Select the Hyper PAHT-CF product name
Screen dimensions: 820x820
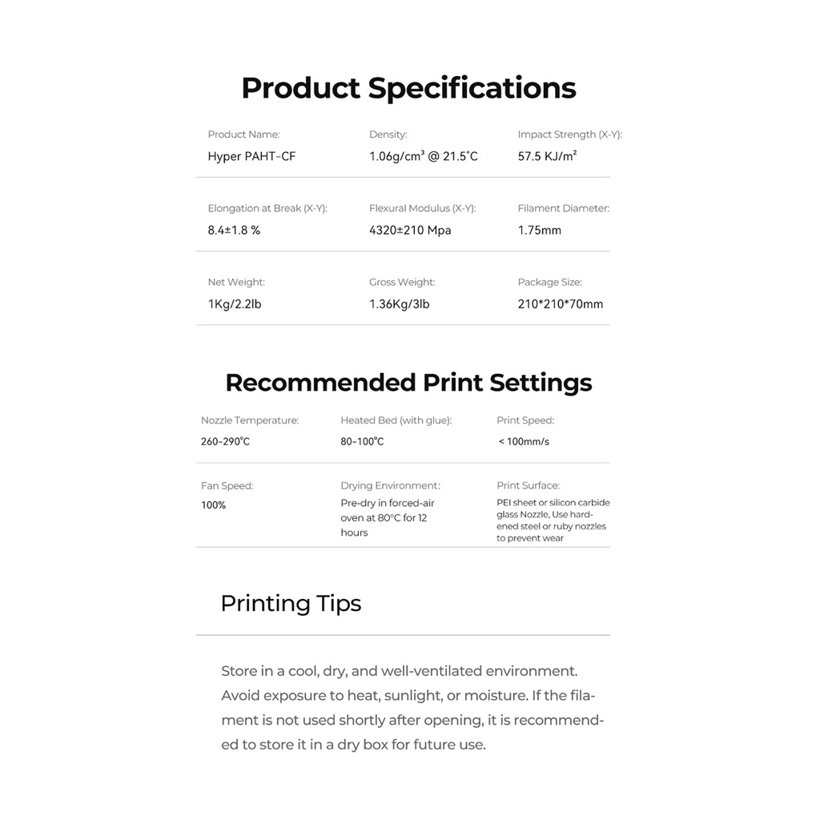(x=251, y=156)
